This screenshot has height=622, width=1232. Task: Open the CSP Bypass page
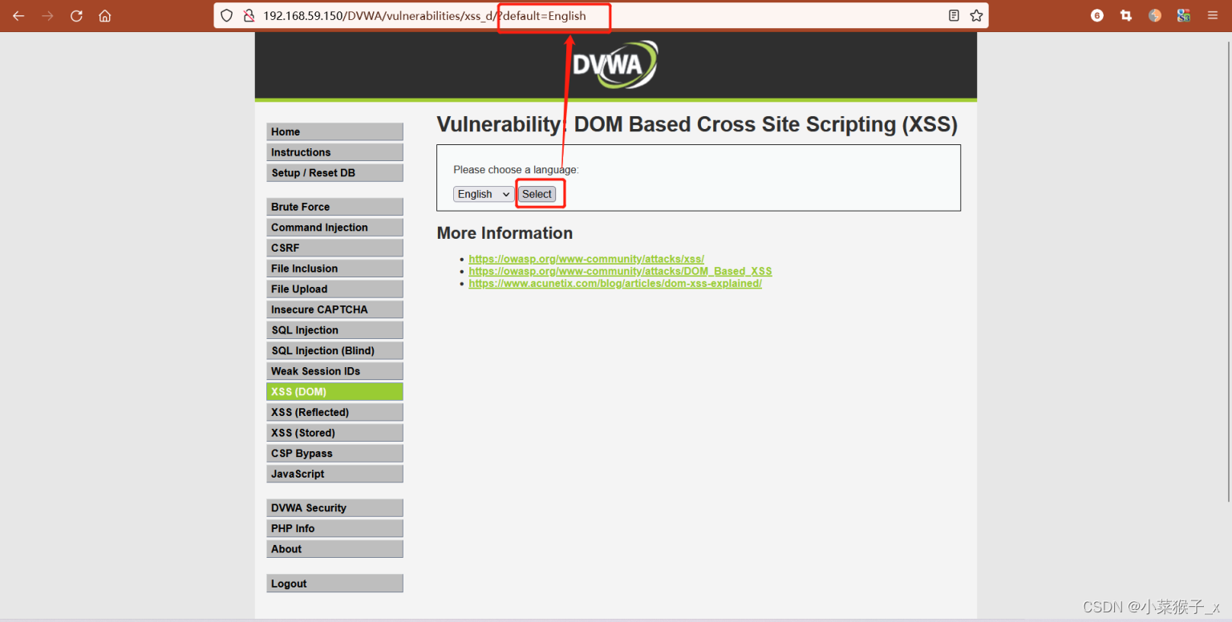click(334, 454)
